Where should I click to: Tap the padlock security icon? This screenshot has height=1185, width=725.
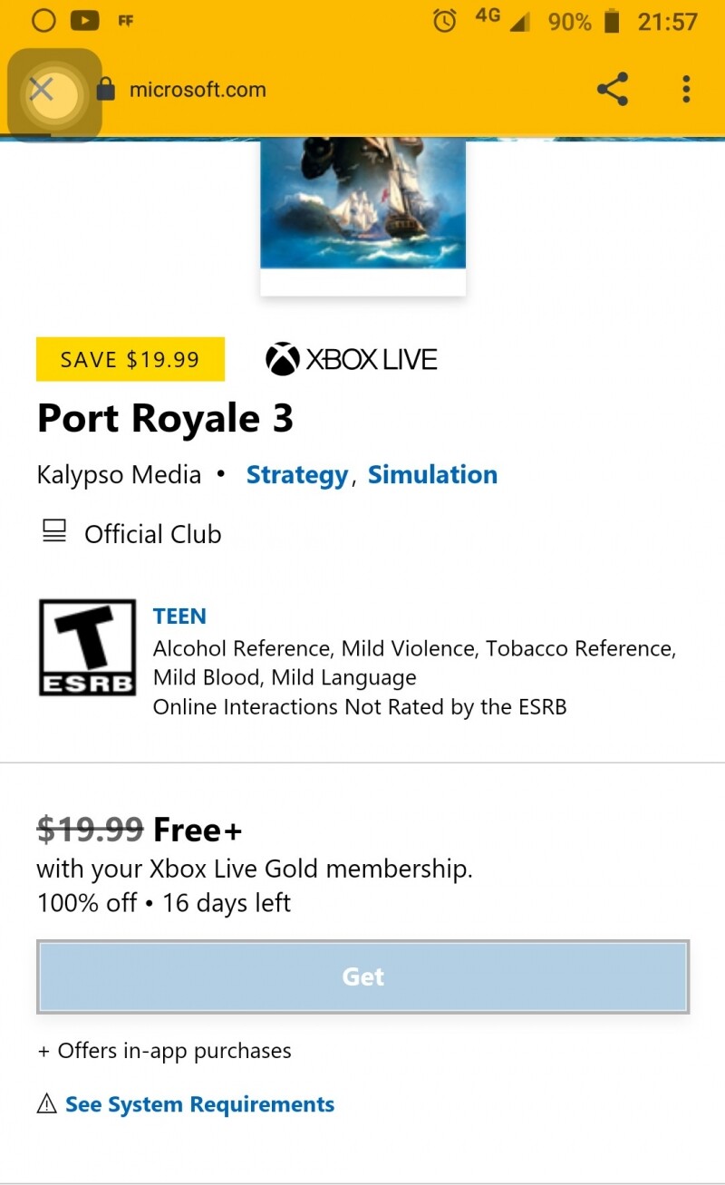click(x=106, y=90)
